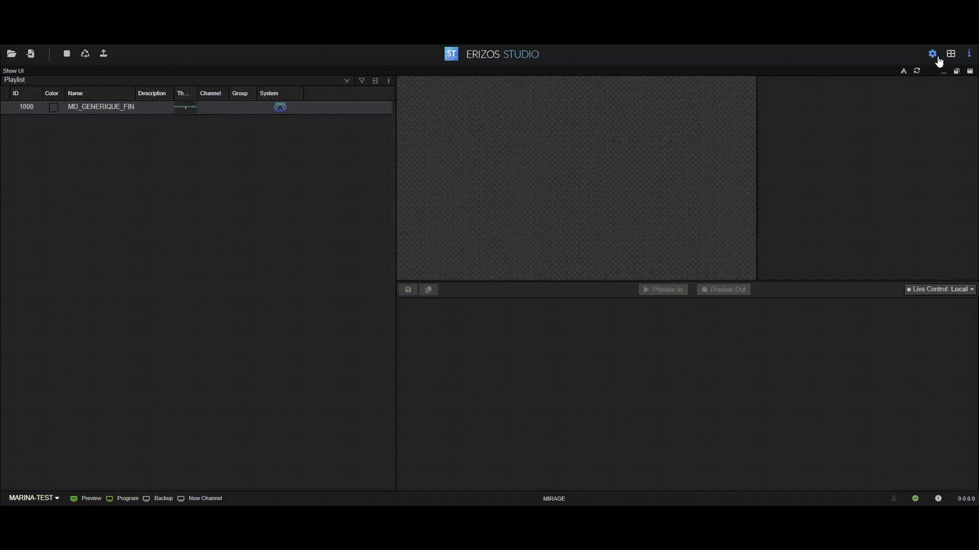Click color swatch of MD_GENERIQUE_FIN row

coord(54,107)
